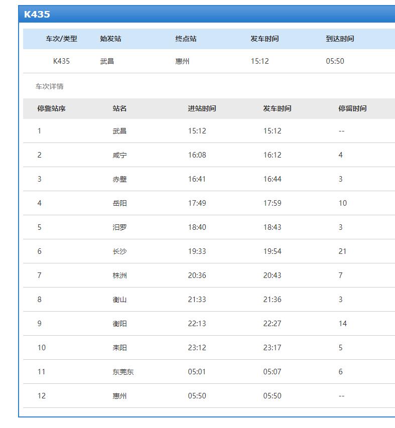Click the 站名 column header
Screen dimensions: 395x428
(119, 109)
